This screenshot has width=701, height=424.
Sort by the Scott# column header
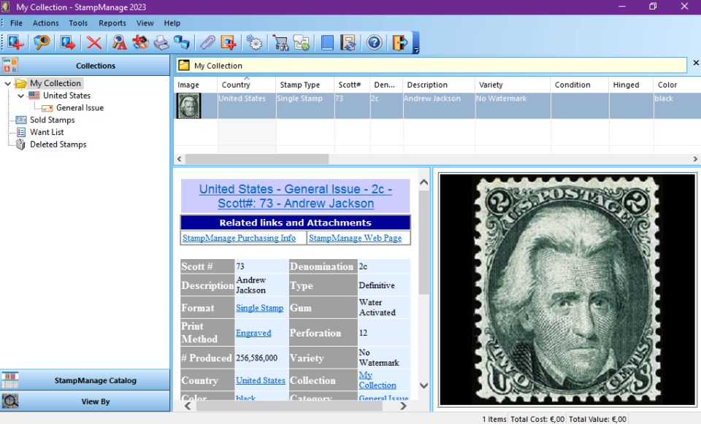pyautogui.click(x=352, y=85)
